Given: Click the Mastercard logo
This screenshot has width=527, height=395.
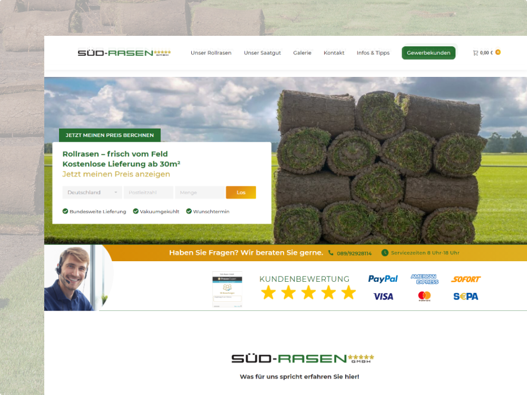Looking at the screenshot, I should pos(424,296).
